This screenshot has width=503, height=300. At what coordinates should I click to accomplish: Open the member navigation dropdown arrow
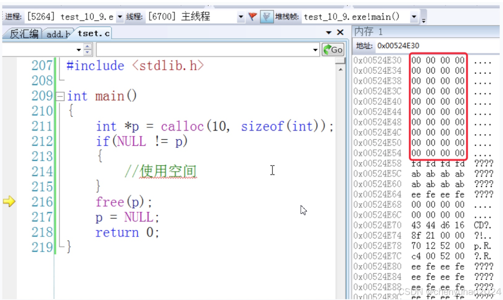point(315,50)
